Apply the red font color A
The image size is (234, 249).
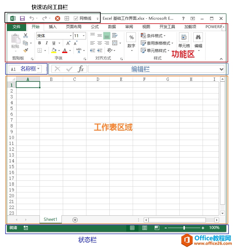[x=65, y=50]
